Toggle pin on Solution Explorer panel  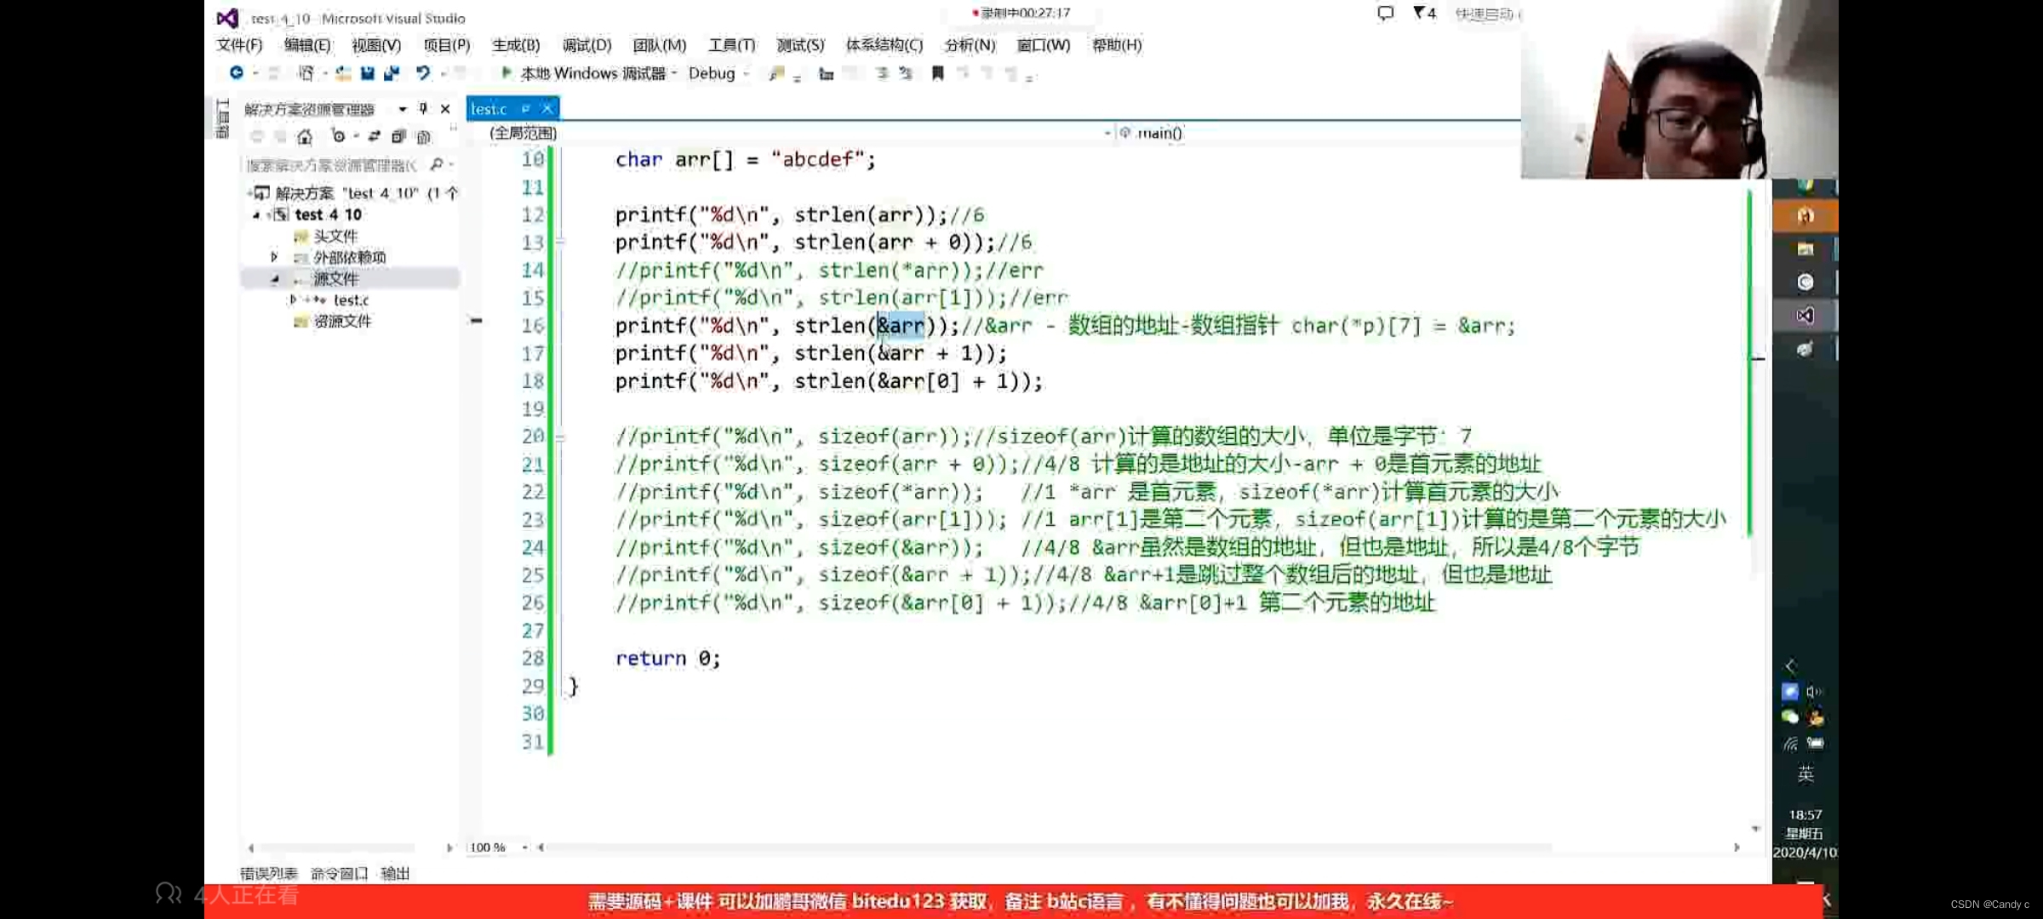[423, 109]
